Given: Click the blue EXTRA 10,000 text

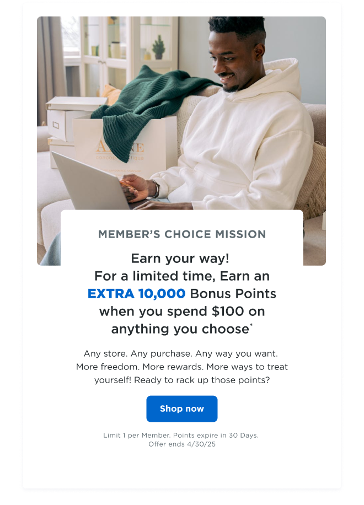Looking at the screenshot, I should (x=136, y=294).
